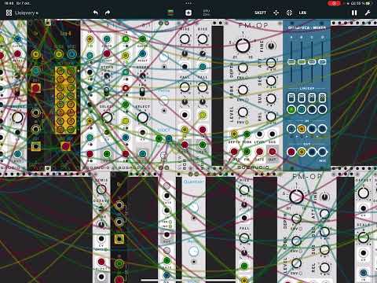The width and height of the screenshot is (377, 283).
Task: Click the upper Quantizer module knob
Action: (x=194, y=208)
